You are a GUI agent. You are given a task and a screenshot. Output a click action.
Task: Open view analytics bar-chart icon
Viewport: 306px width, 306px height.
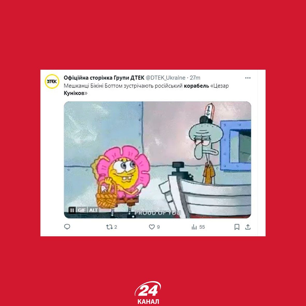pyautogui.click(x=194, y=227)
